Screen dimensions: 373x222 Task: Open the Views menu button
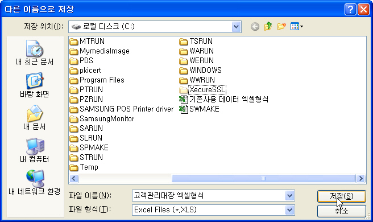click(297, 26)
